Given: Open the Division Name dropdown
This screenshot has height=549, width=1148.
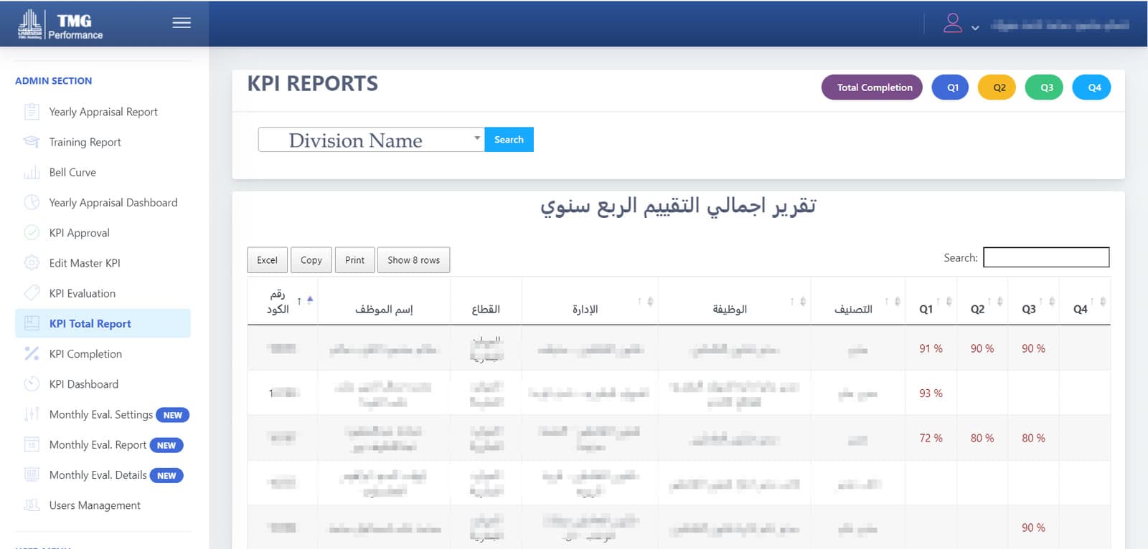Looking at the screenshot, I should [371, 140].
